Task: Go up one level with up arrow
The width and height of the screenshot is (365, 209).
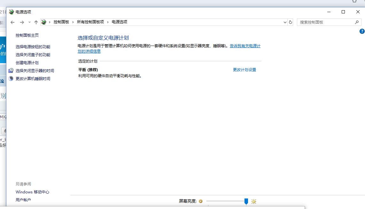Action: tap(36, 22)
